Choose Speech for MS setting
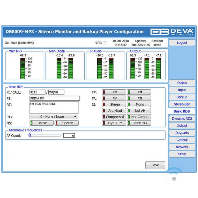Image resolution: width=198 pixels, height=198 pixels. pyautogui.click(x=66, y=123)
